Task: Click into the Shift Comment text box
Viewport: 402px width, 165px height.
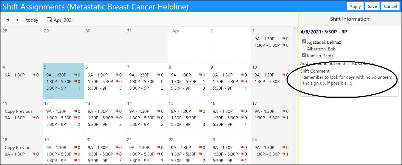Action: [x=349, y=85]
